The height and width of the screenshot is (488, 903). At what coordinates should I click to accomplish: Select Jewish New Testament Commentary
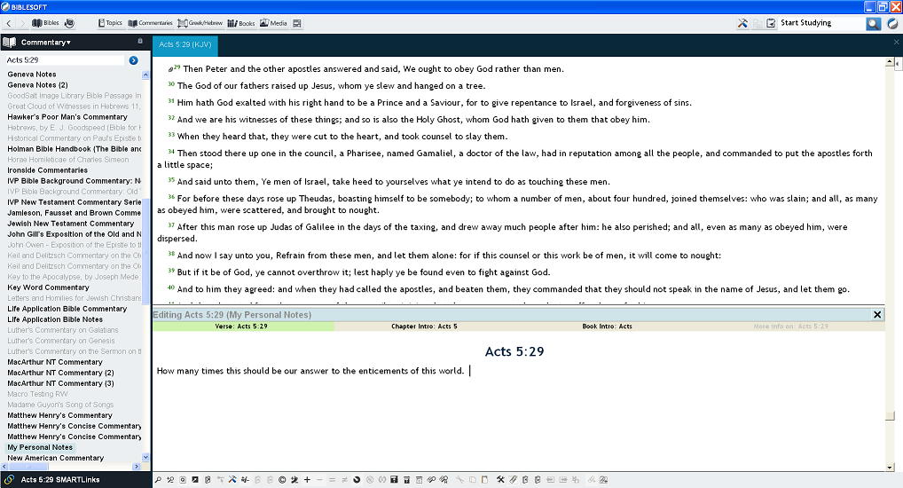pyautogui.click(x=70, y=224)
